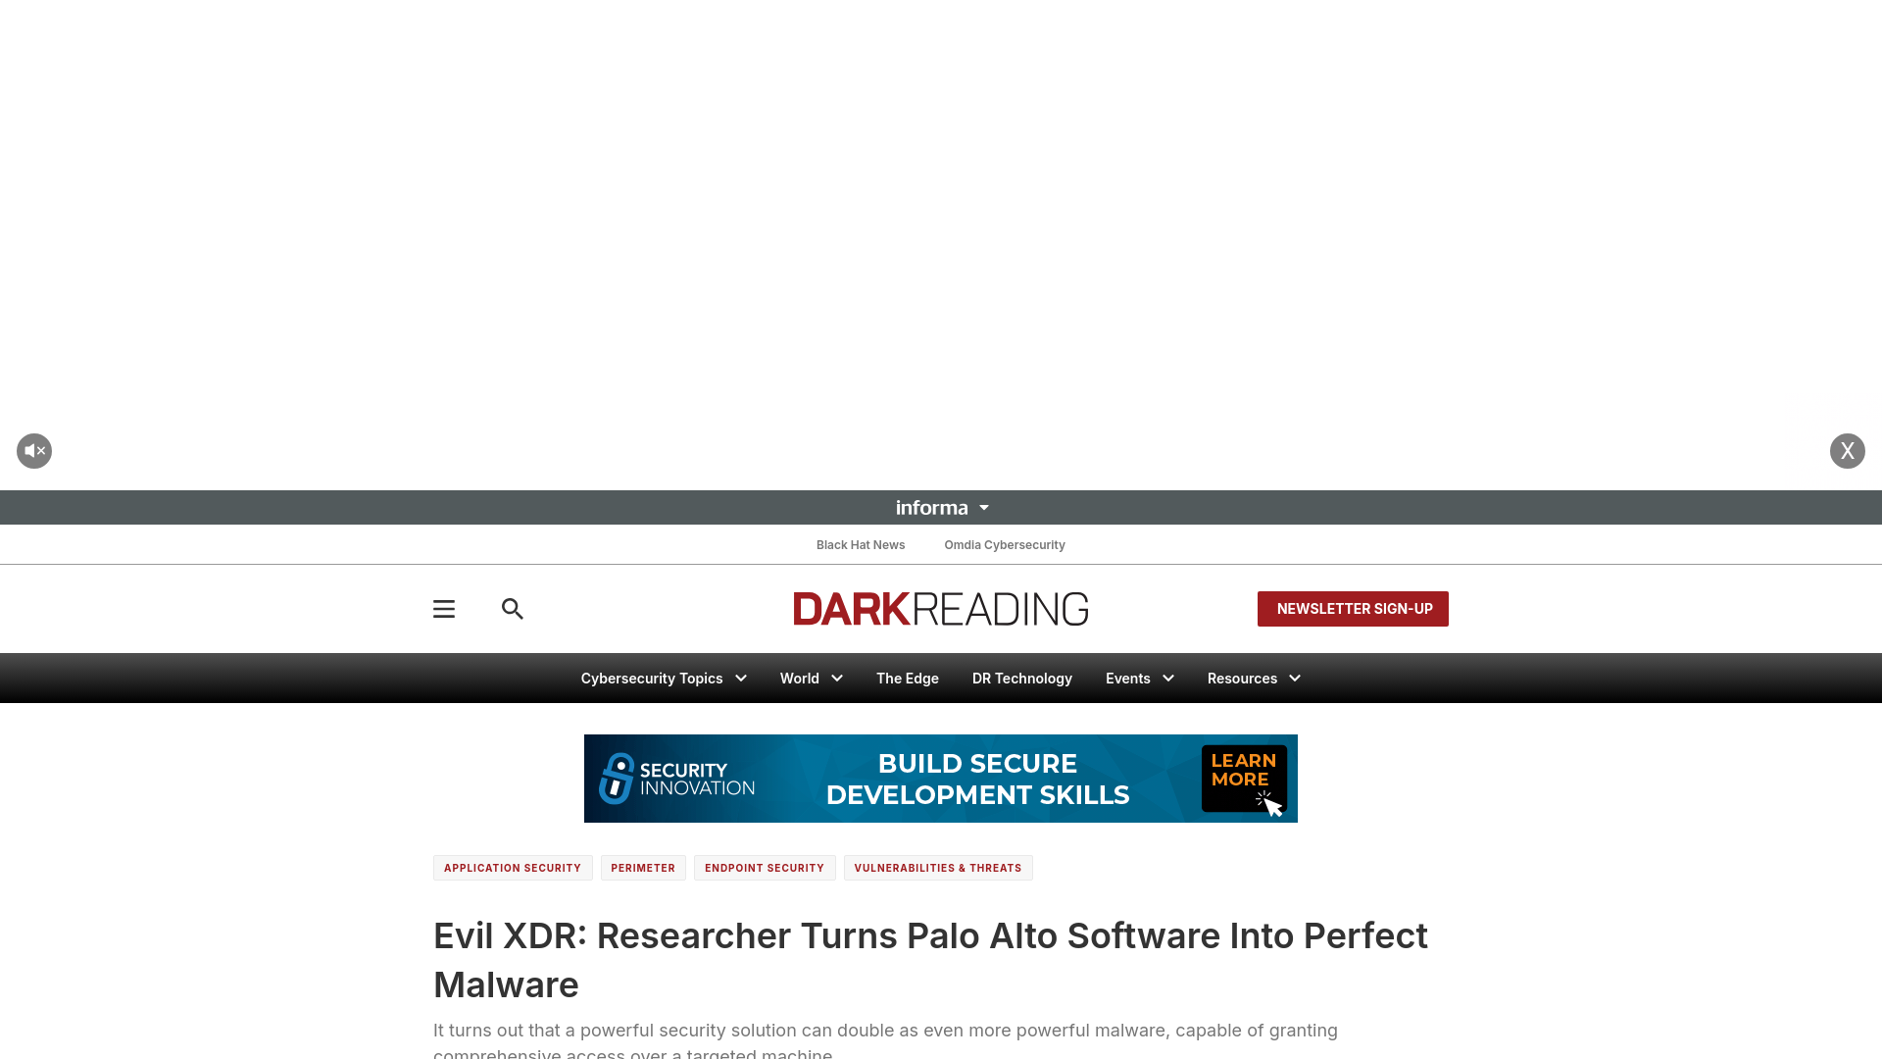Click the search icon in navigation

pyautogui.click(x=512, y=608)
